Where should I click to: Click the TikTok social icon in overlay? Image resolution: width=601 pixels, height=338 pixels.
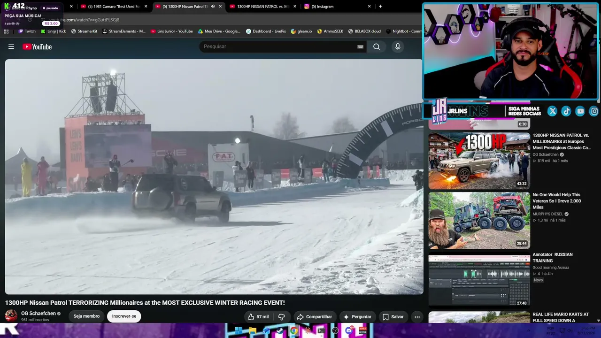(566, 111)
